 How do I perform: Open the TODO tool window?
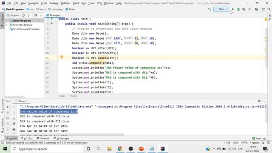(27, 139)
